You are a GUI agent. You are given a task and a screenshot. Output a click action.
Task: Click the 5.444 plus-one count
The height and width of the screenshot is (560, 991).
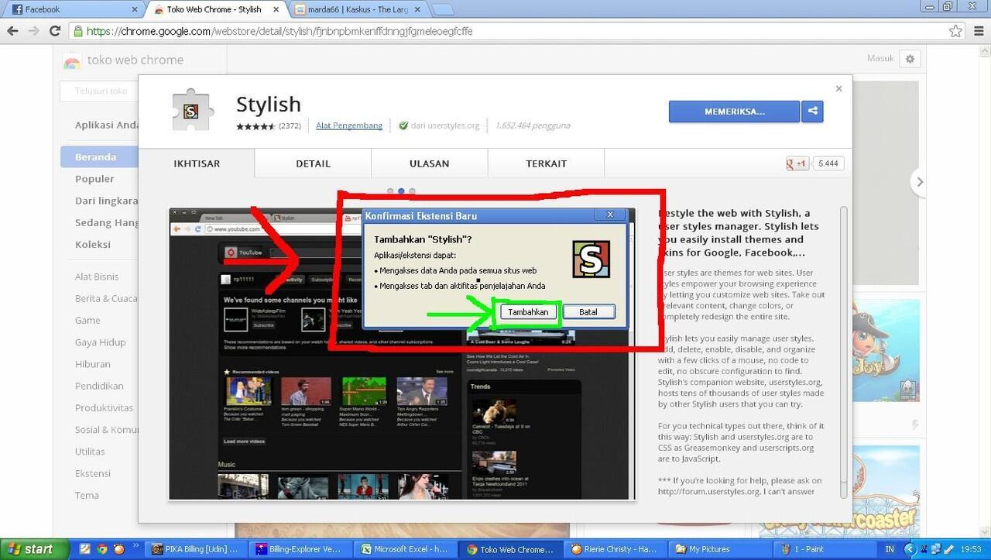coord(828,163)
